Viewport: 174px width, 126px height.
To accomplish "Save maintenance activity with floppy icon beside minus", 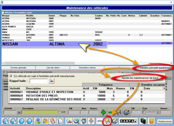I will 119,112.
